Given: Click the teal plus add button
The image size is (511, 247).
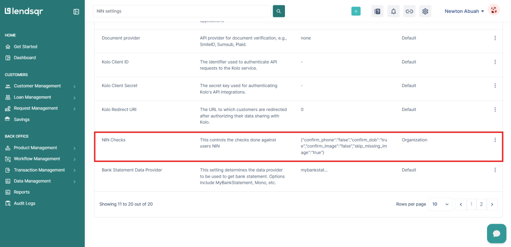Looking at the screenshot, I should click(356, 11).
